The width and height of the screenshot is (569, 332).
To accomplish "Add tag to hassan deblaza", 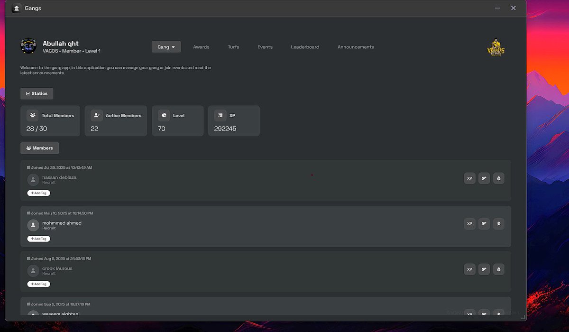I will tap(38, 193).
